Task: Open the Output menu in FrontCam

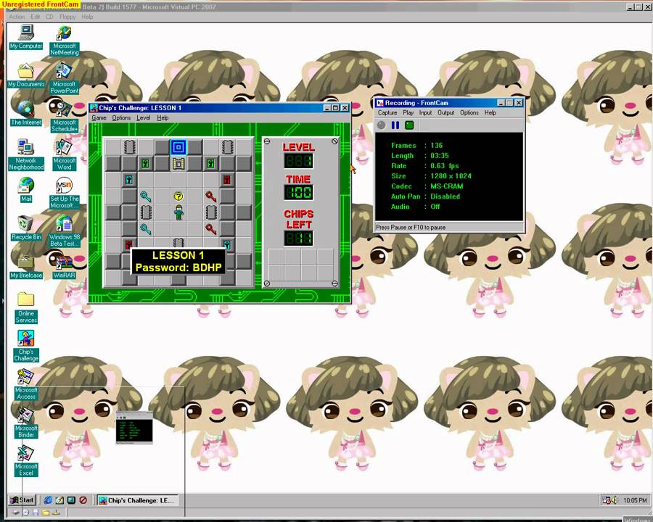Action: 445,112
